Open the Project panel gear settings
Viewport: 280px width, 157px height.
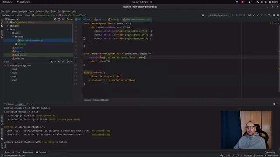pos(67,19)
